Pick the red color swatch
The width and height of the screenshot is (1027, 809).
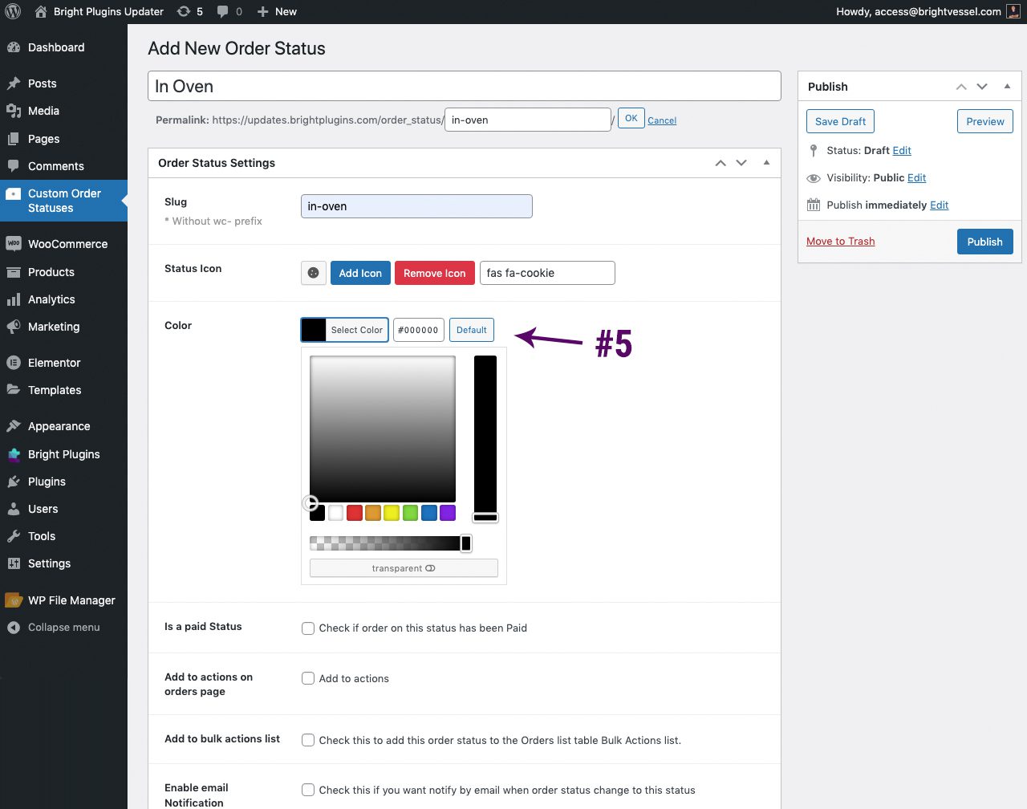(x=355, y=513)
